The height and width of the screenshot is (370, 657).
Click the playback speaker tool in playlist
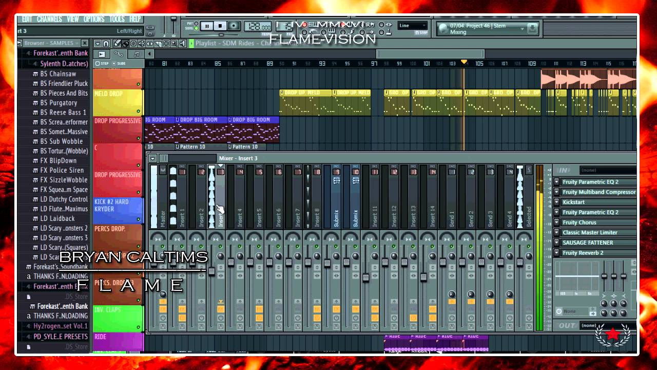click(182, 44)
